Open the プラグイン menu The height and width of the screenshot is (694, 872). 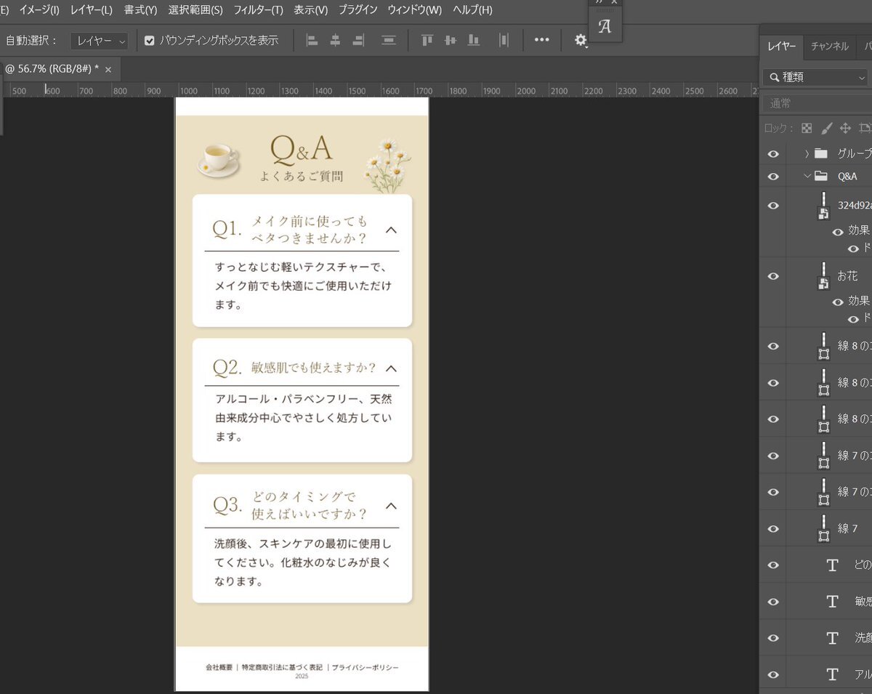coord(358,10)
